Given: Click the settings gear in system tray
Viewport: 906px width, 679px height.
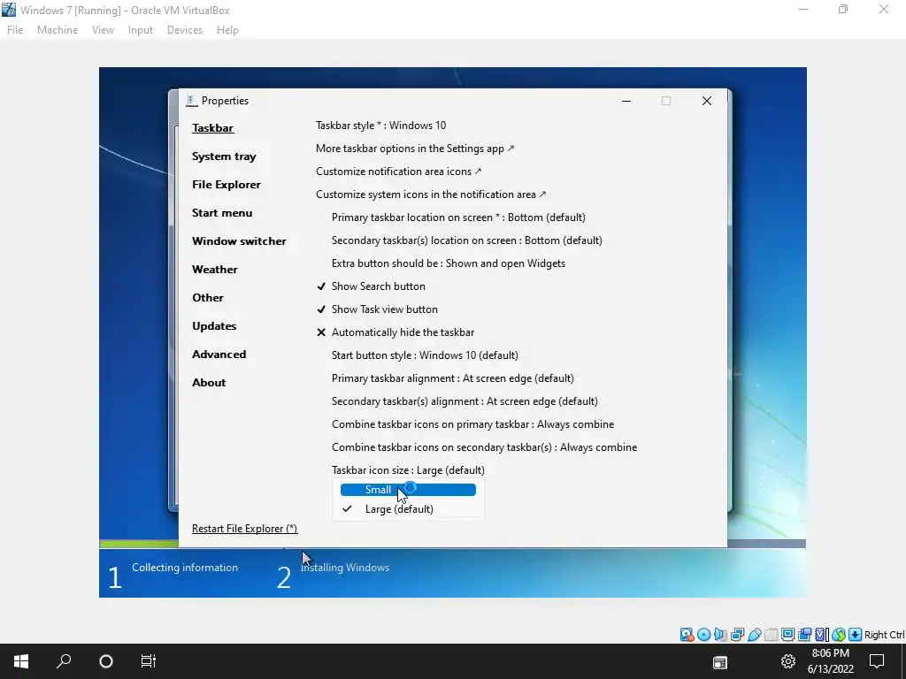Looking at the screenshot, I should [788, 661].
